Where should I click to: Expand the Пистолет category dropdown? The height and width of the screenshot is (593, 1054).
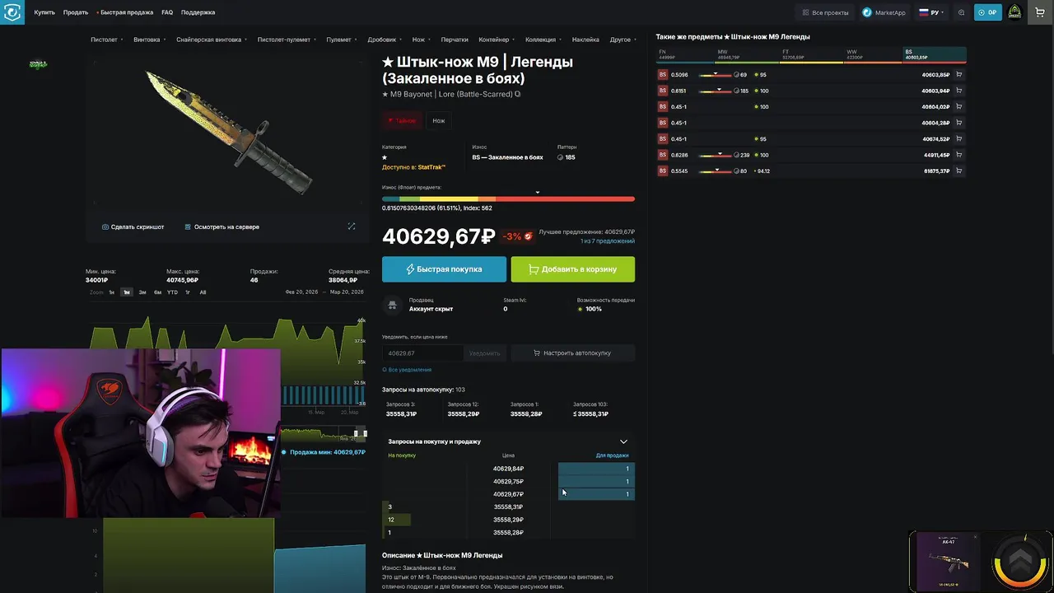[107, 40]
